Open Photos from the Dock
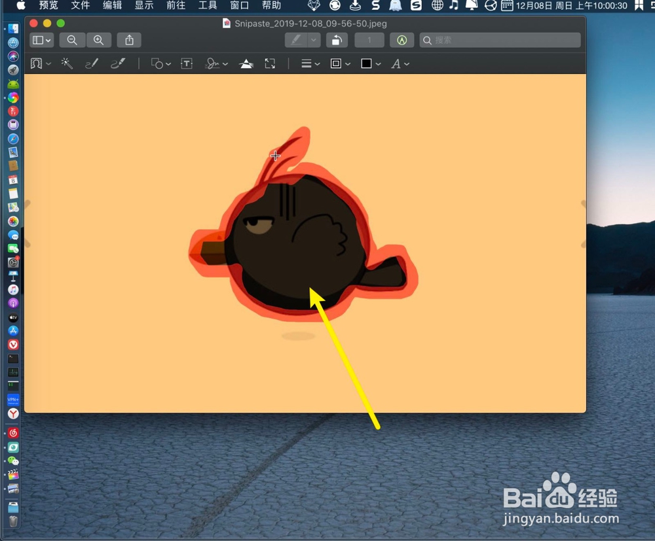 [13, 221]
